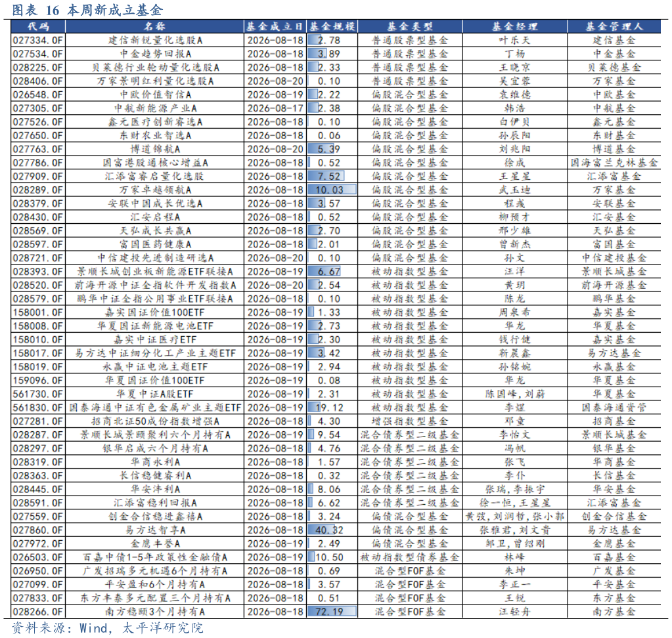
Task: Click code 027099.OF
Action: [x=37, y=584]
